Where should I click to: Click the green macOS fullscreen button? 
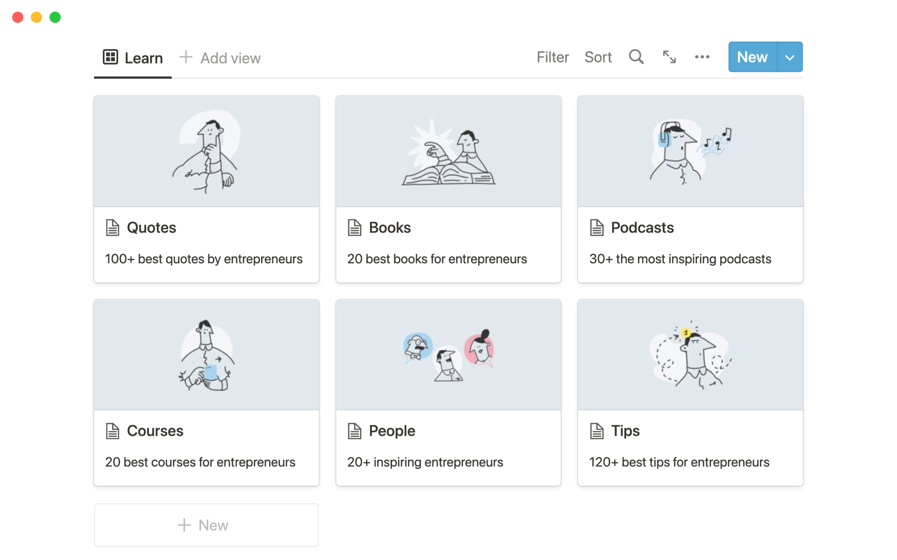point(55,17)
